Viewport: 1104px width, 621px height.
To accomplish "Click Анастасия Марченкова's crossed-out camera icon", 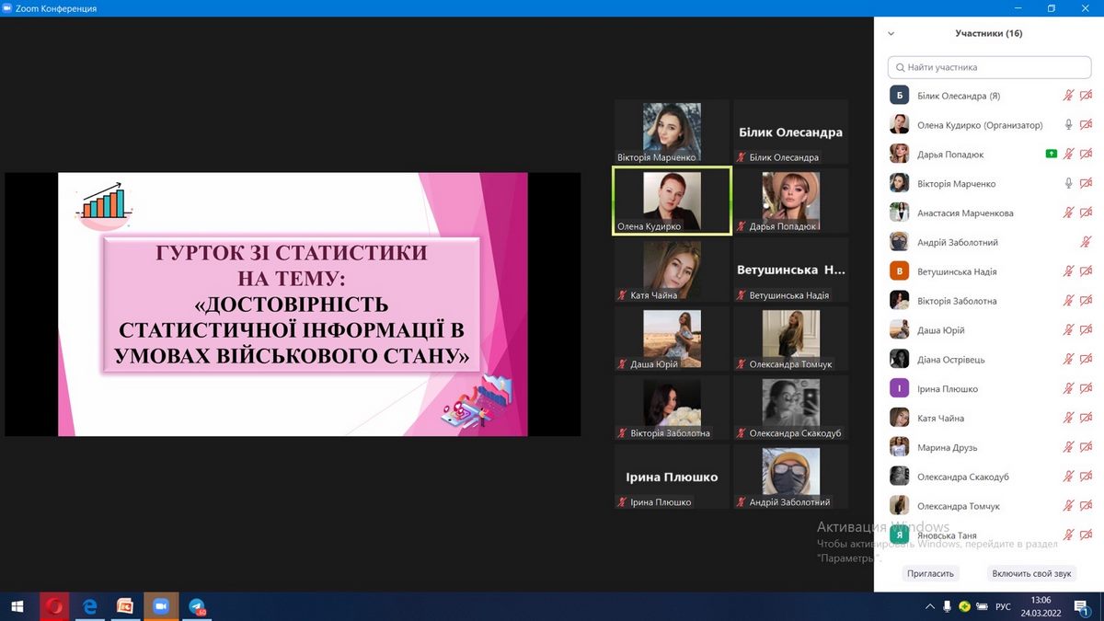I will [x=1086, y=213].
